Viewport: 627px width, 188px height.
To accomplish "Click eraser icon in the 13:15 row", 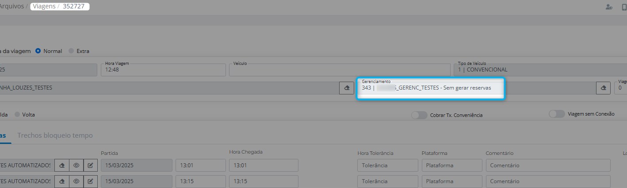I will click(x=62, y=181).
